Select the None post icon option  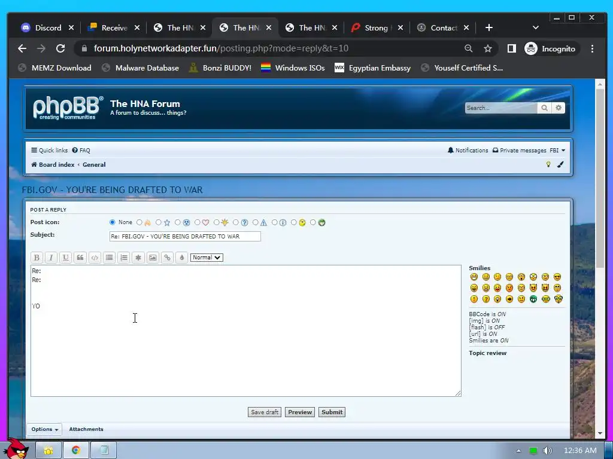(113, 222)
